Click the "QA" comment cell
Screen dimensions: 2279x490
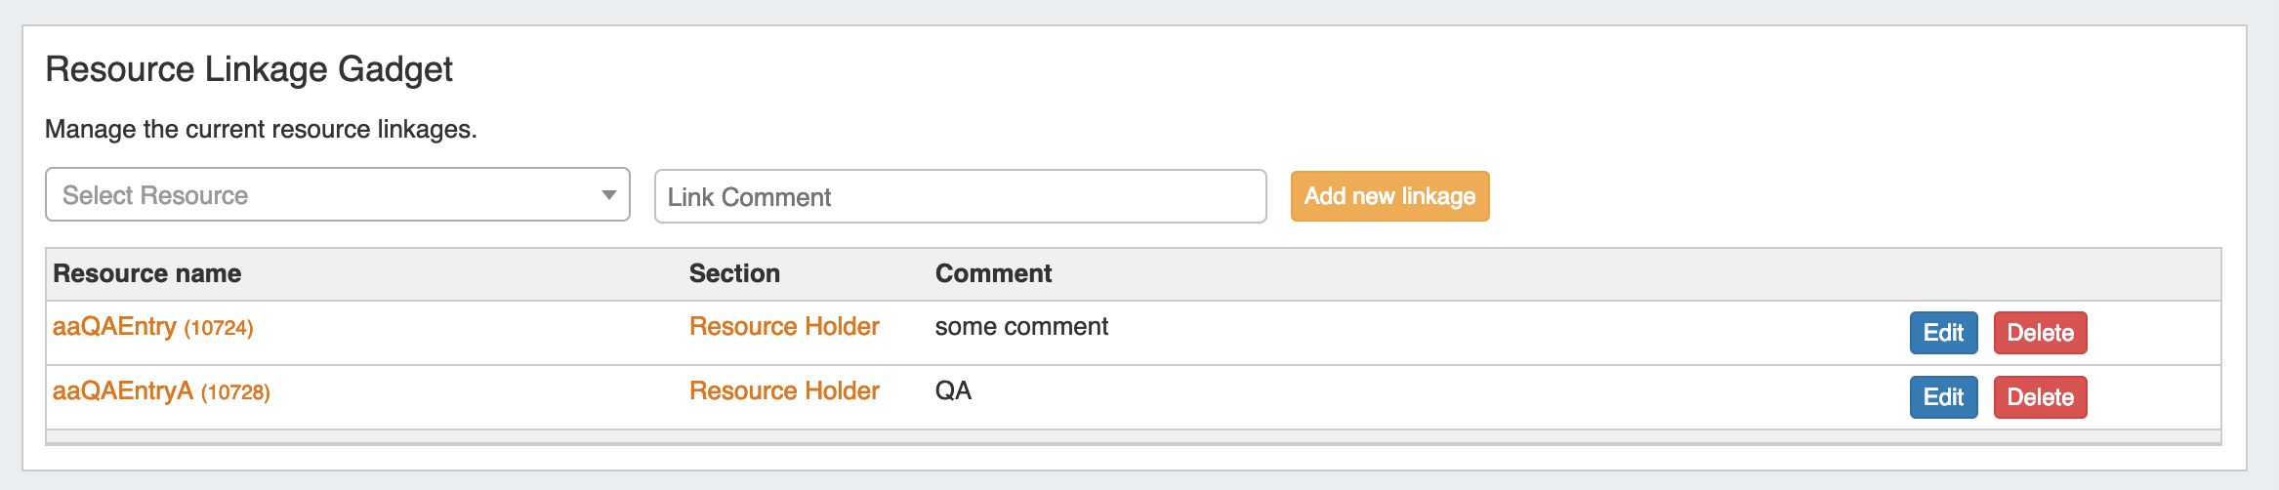(x=953, y=391)
